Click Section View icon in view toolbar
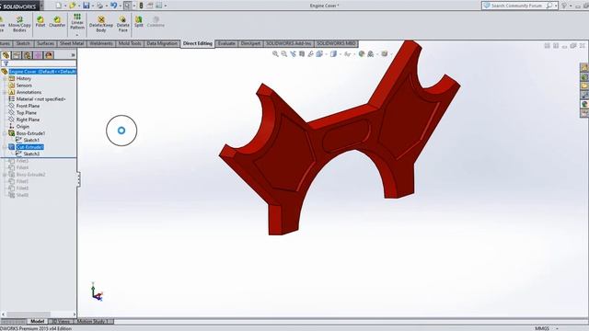589x331 pixels. click(302, 54)
